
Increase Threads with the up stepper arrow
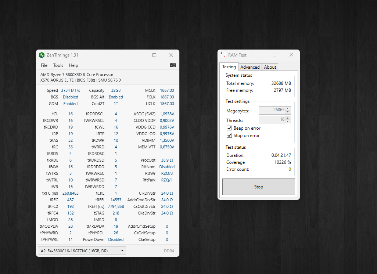(288, 118)
